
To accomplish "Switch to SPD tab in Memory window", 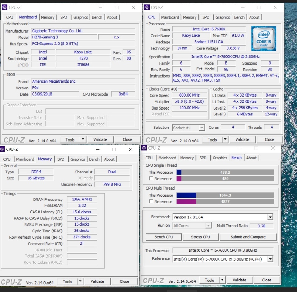I will point(61,159).
